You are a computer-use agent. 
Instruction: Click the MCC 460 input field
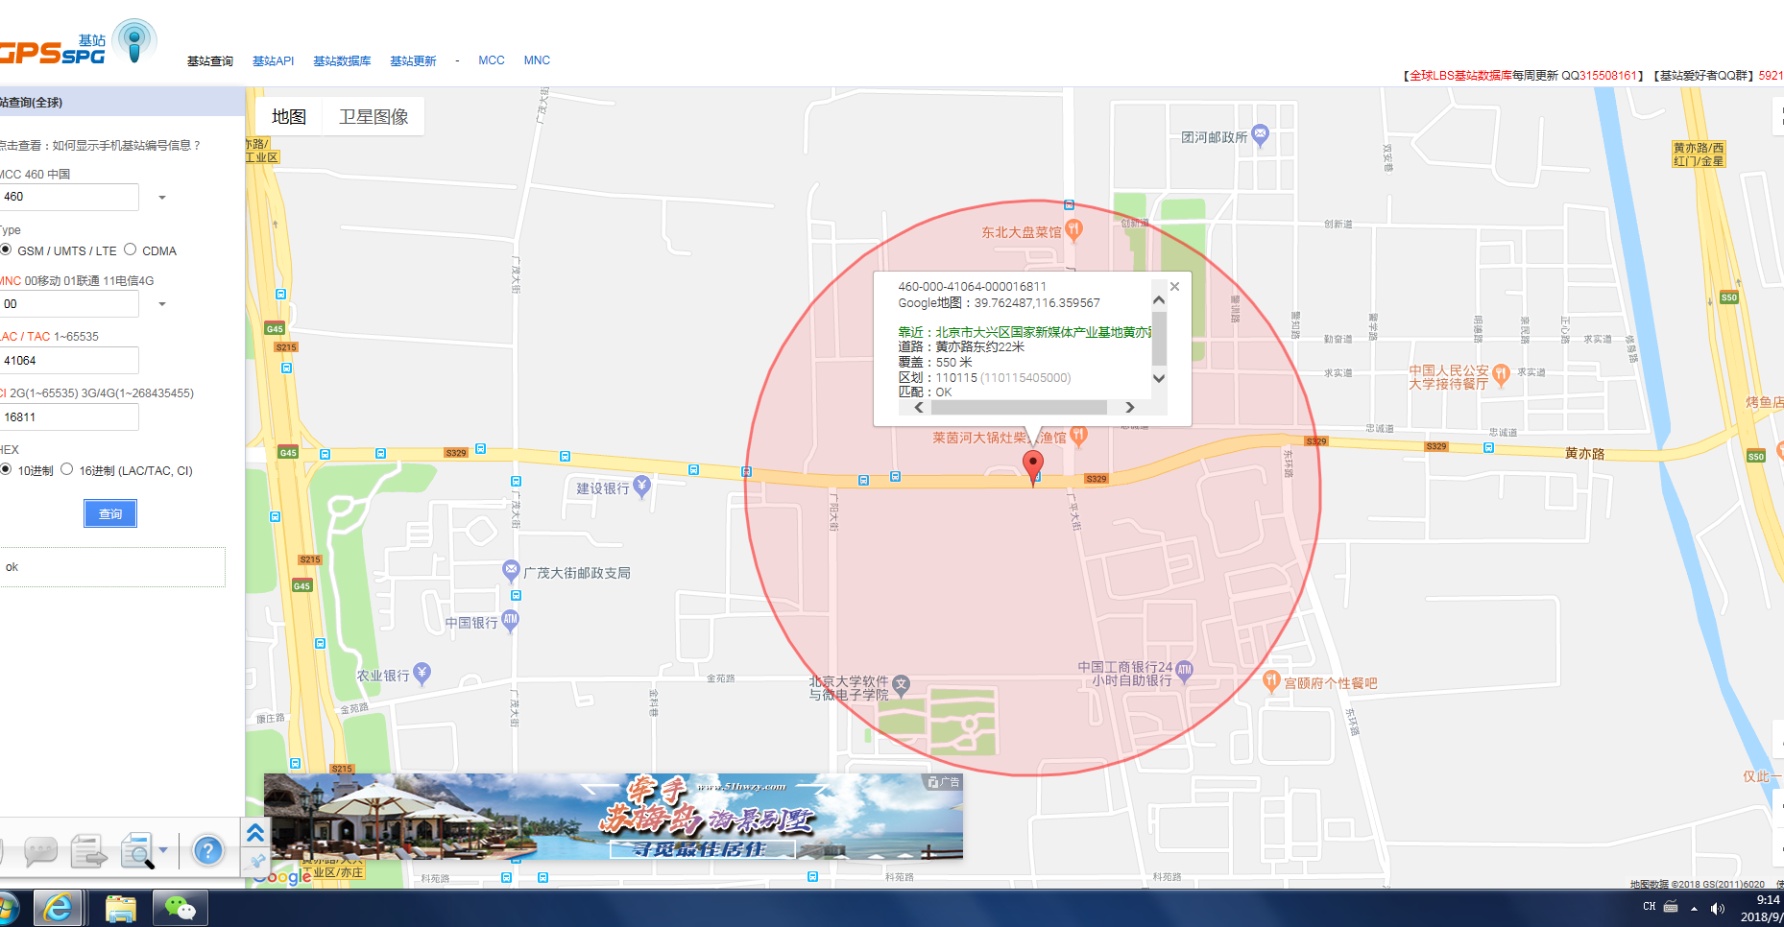pyautogui.click(x=69, y=198)
